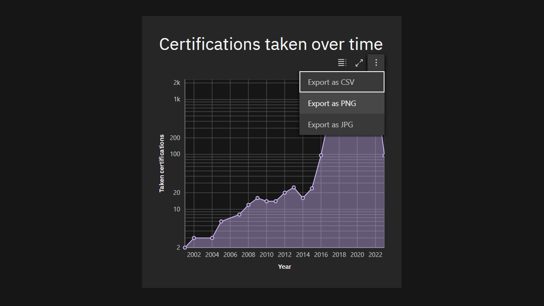The width and height of the screenshot is (544, 306).
Task: Click the chart title text
Action: 271,44
